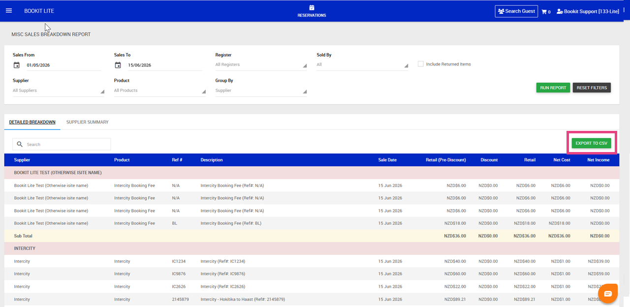Screen dimensions: 630x307
Task: Click the Bookit Support user icon
Action: [560, 11]
